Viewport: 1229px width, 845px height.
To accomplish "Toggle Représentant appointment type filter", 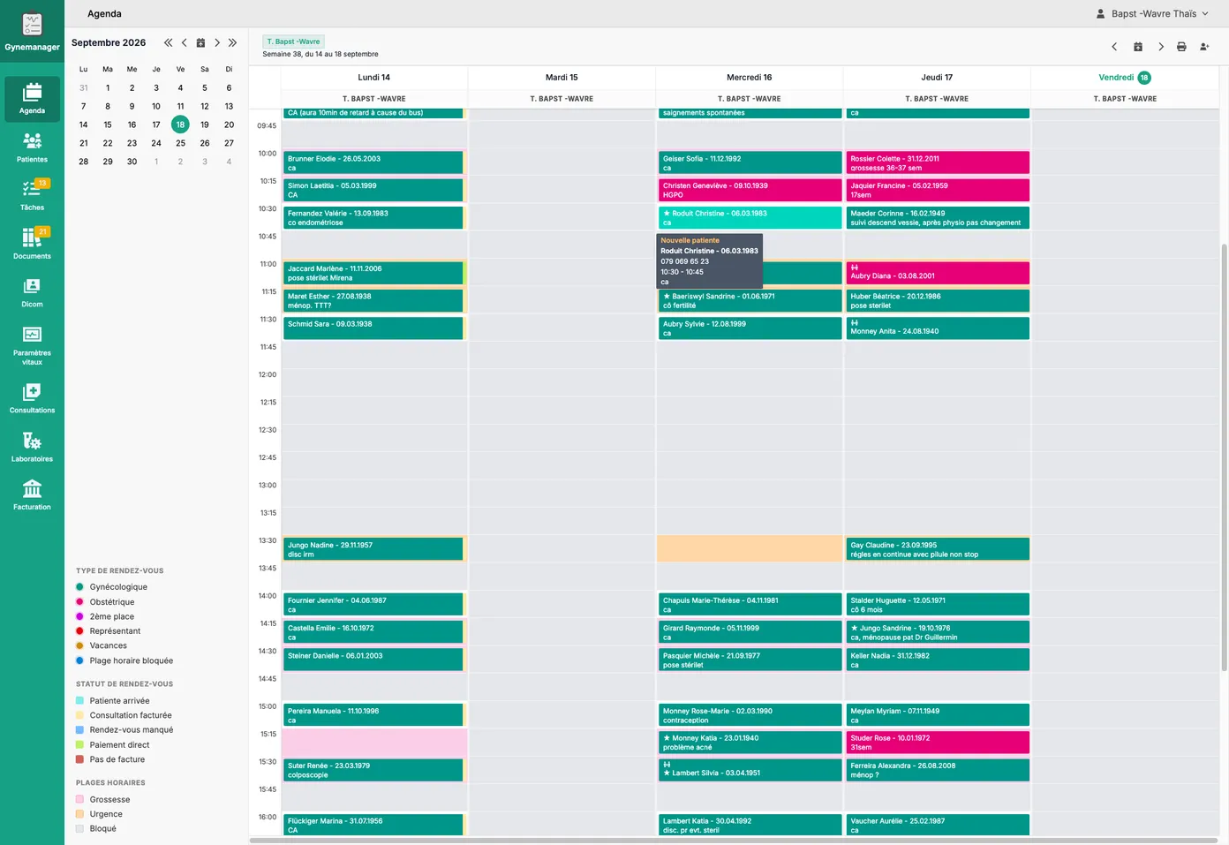I will pos(108,631).
